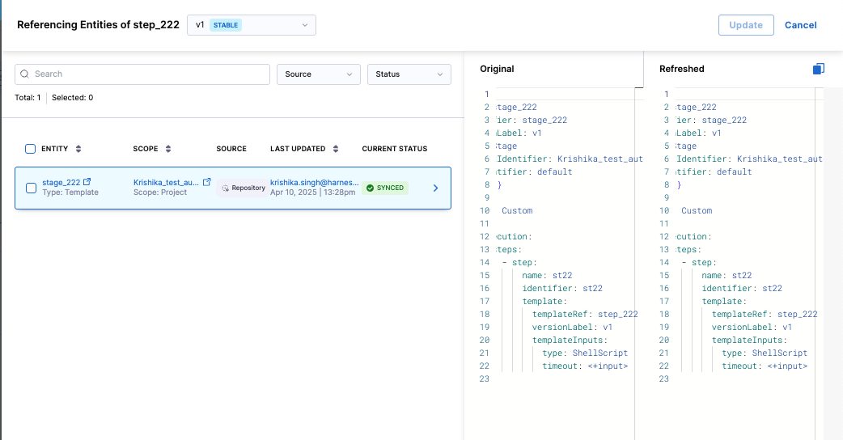Select the Original pane header

pyautogui.click(x=497, y=69)
